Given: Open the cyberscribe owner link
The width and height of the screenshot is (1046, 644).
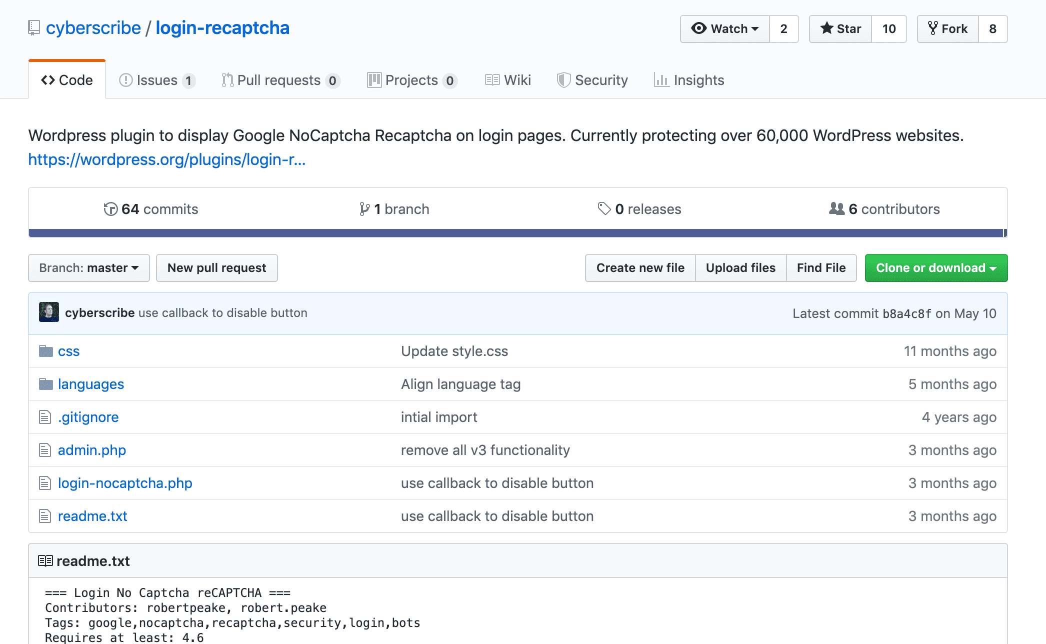Looking at the screenshot, I should coord(93,28).
